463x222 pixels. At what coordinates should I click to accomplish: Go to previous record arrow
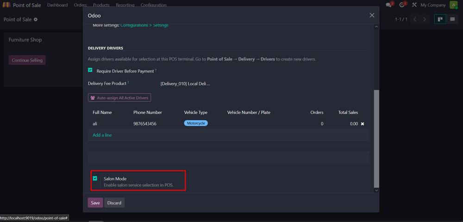pyautogui.click(x=415, y=19)
